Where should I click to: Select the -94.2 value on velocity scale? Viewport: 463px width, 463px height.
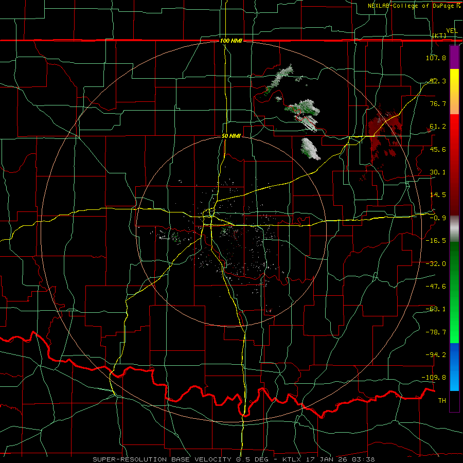pos(436,354)
